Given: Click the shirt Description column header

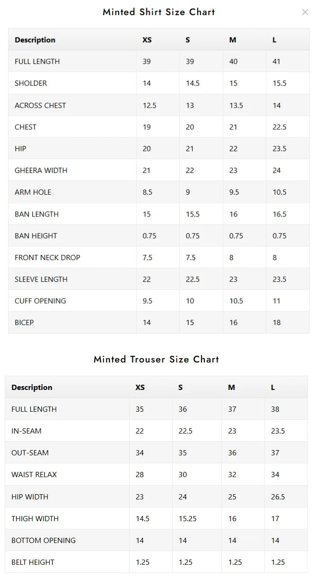Looking at the screenshot, I should click(35, 40).
